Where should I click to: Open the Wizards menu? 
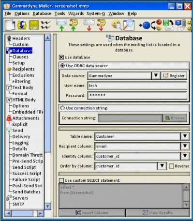(76, 14)
